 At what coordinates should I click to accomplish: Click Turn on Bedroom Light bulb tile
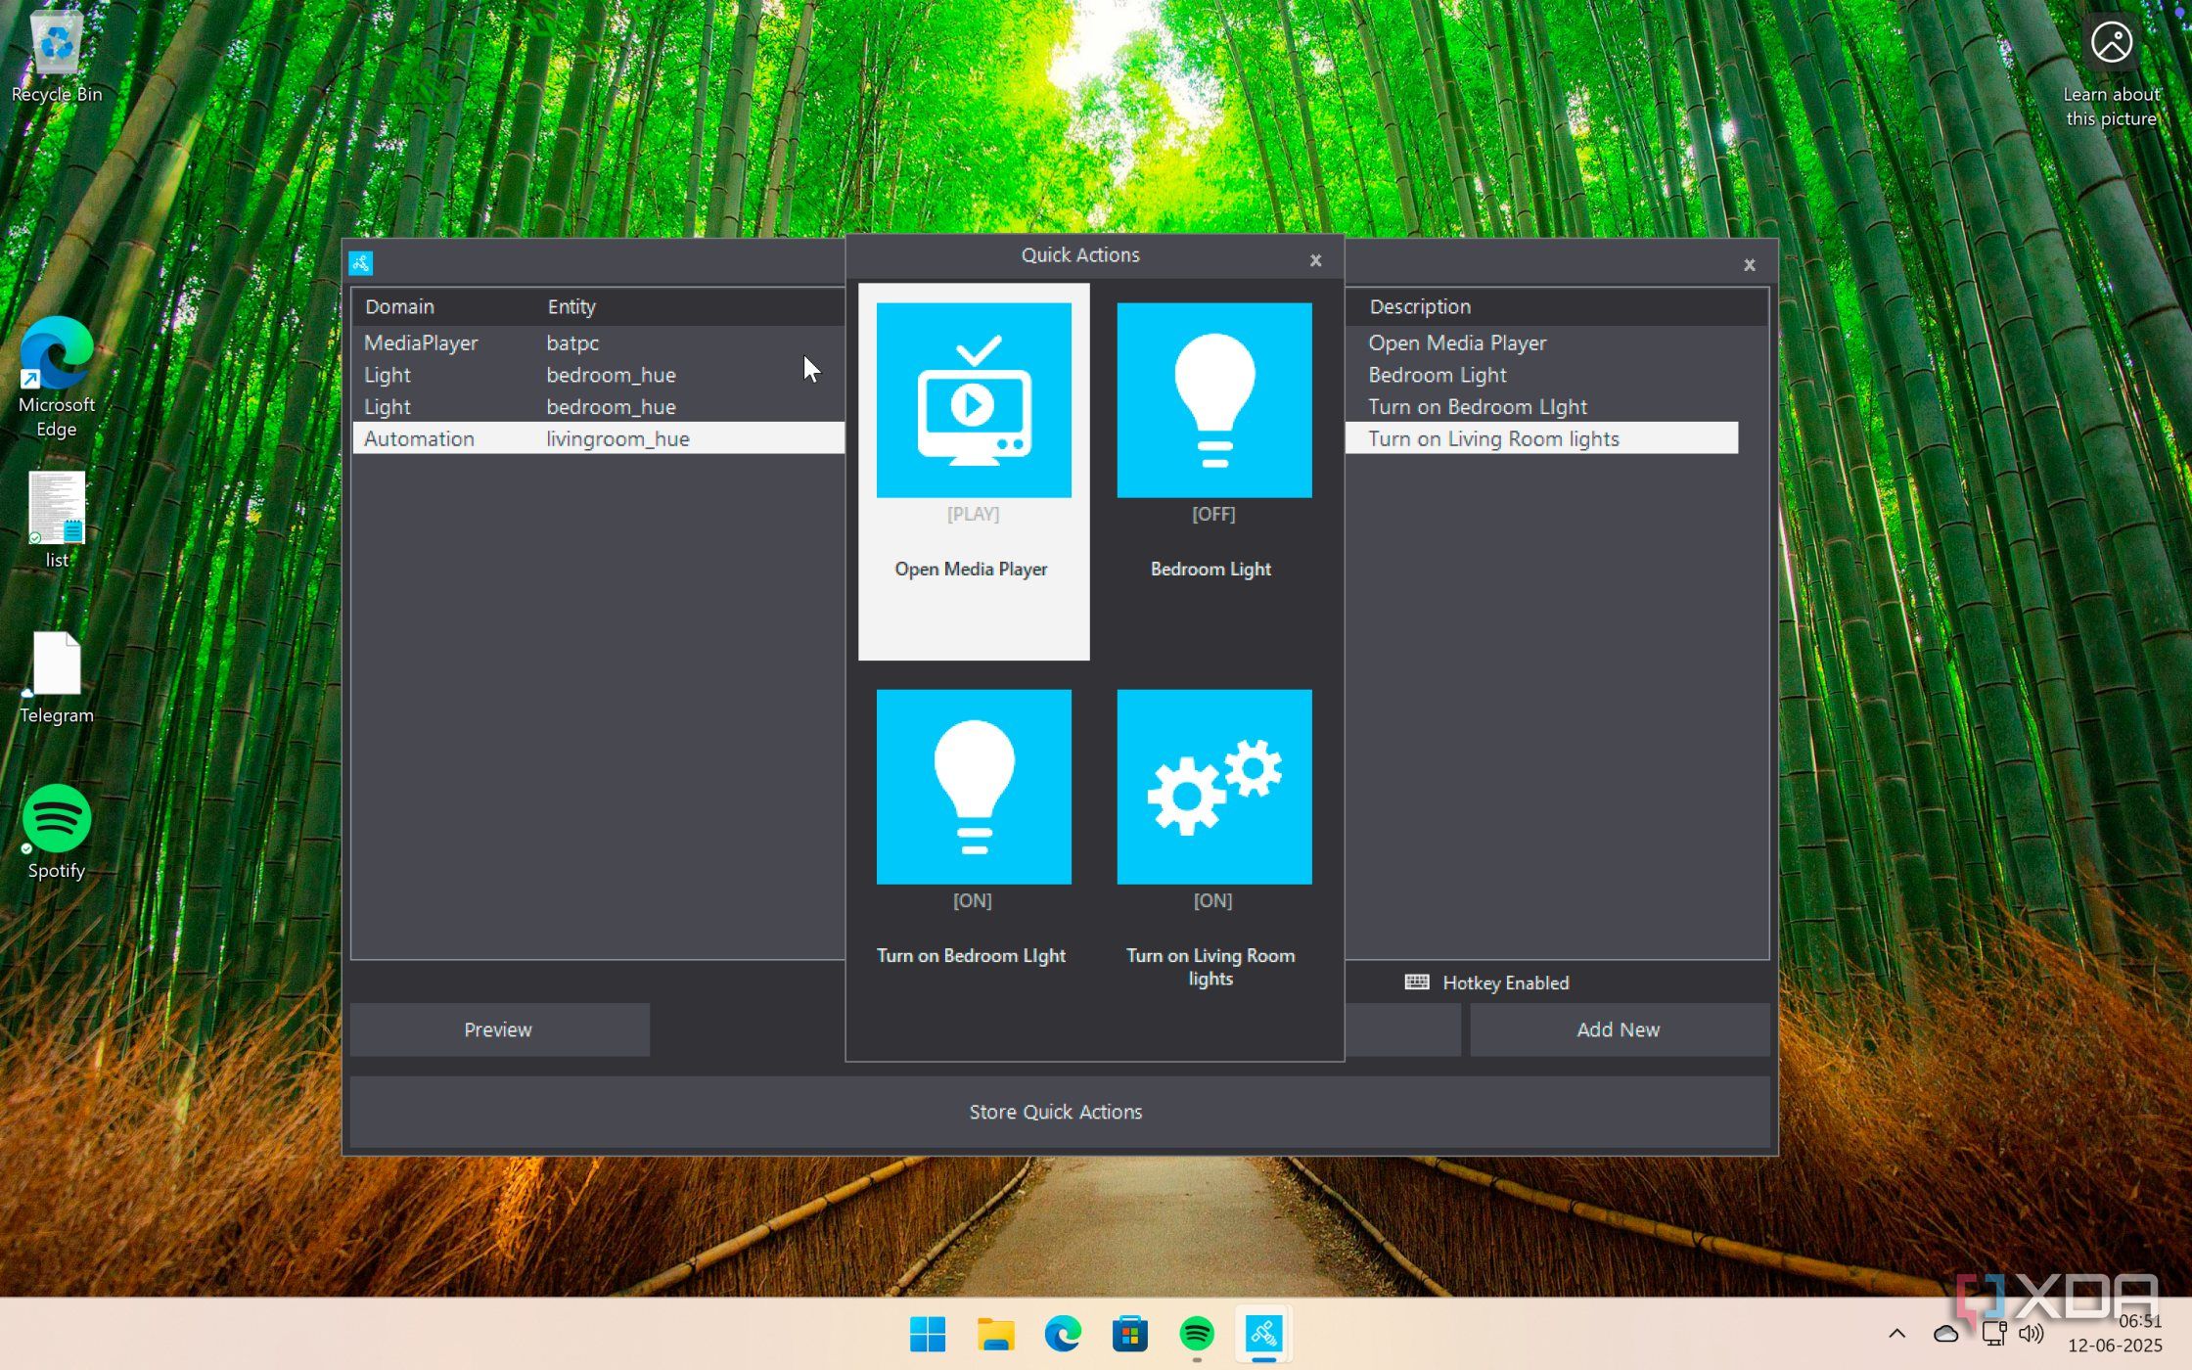(973, 787)
